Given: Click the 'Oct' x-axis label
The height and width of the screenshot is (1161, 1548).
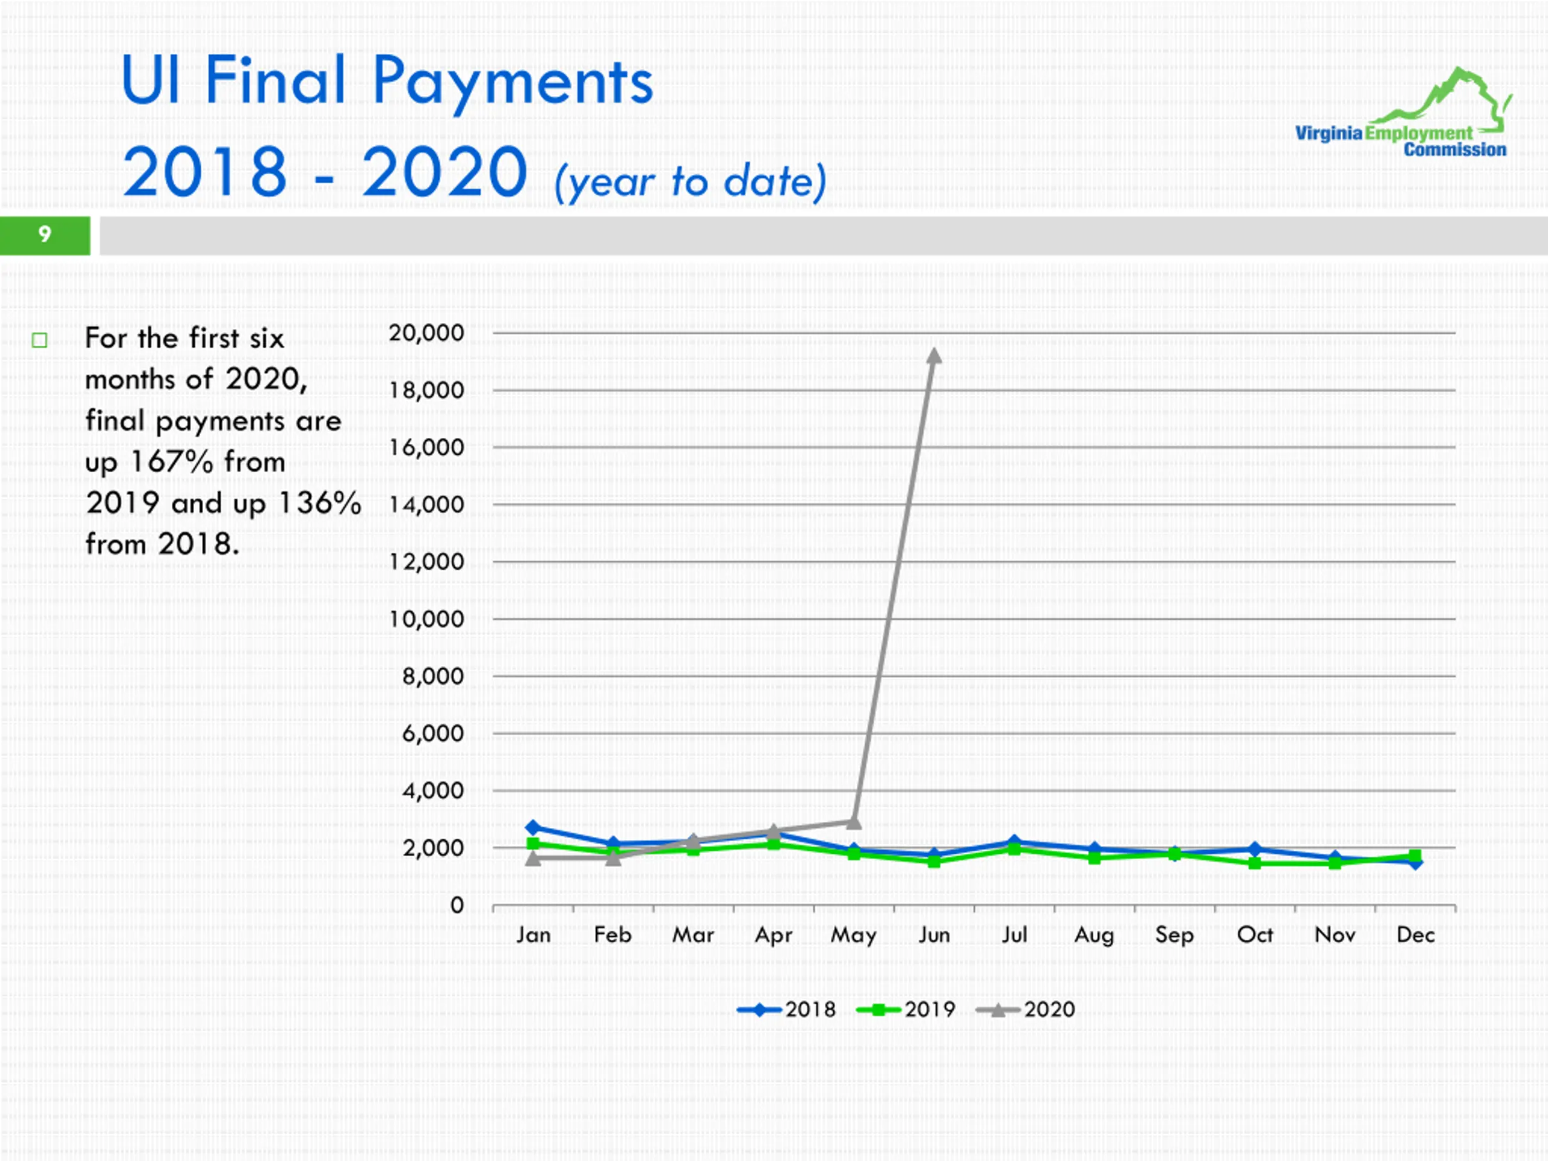Looking at the screenshot, I should point(1255,935).
